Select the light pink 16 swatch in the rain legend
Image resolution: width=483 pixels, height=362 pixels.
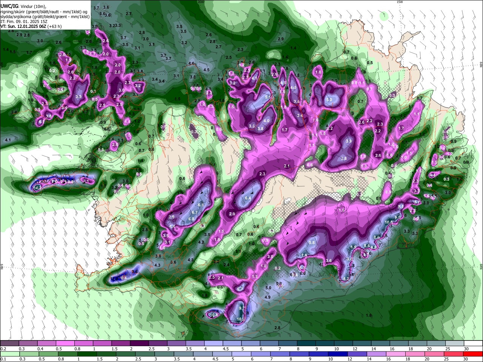(395, 354)
